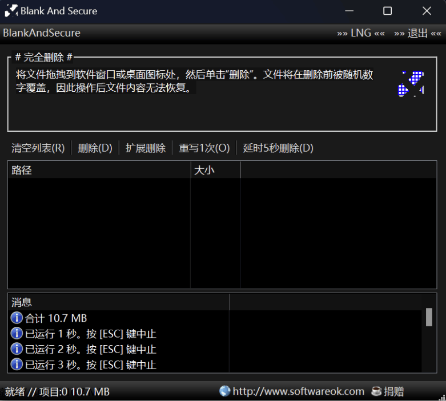Click the # 完全删除 # group title
The height and width of the screenshot is (401, 446).
pos(44,57)
